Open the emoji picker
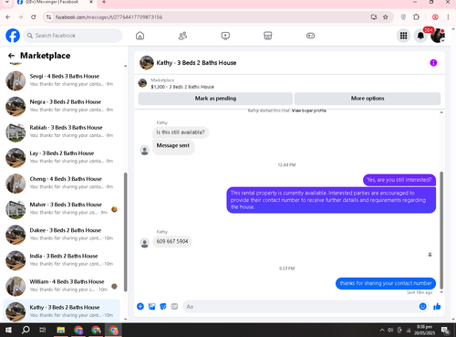 click(422, 306)
